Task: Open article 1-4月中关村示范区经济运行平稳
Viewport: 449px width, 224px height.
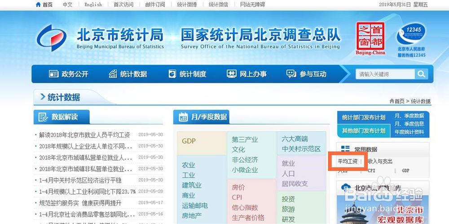Action: click(80, 180)
